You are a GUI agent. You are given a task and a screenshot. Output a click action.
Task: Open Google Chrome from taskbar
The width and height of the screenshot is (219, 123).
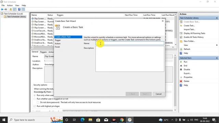pos(122,120)
